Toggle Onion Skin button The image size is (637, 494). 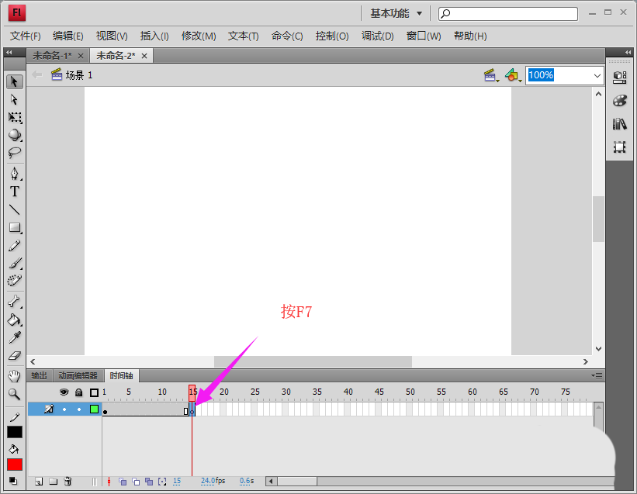click(x=123, y=482)
